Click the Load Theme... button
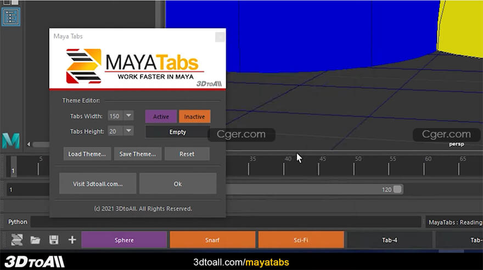Image resolution: width=483 pixels, height=270 pixels. point(87,154)
